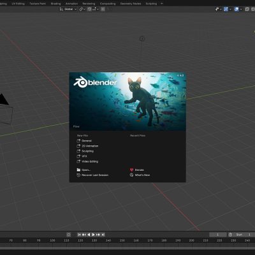Viewport: 255px width, 255px height.
Task: Click the current frame number field
Action: pos(218,235)
